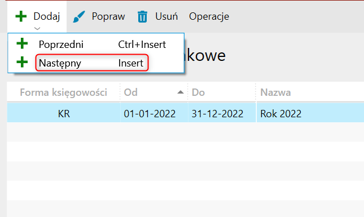Select the KR cell in the table
Screen dimensions: 364x217
point(64,114)
